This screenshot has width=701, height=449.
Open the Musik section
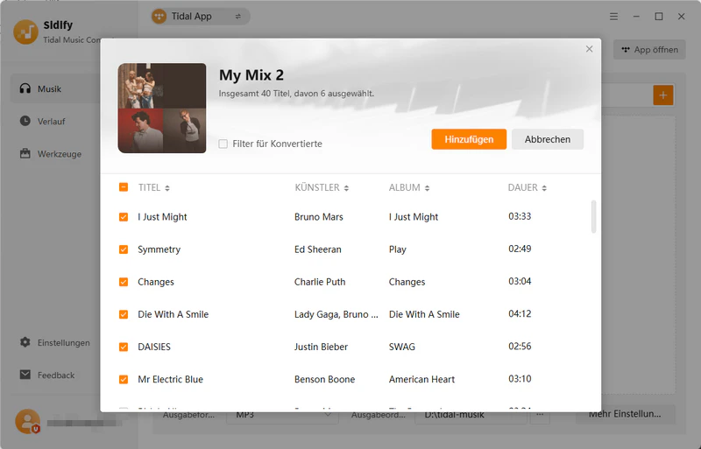click(x=55, y=88)
